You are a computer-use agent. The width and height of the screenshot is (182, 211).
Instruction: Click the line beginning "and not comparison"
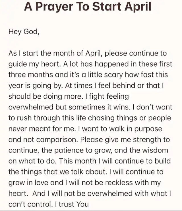(x=89, y=140)
